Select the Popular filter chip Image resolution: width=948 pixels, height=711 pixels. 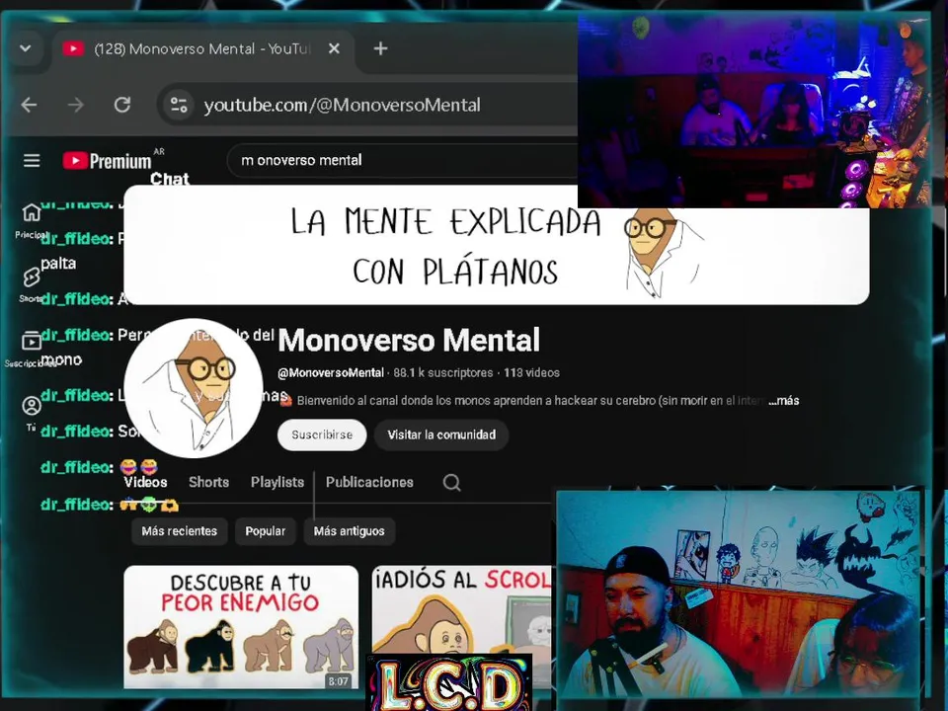pyautogui.click(x=265, y=531)
